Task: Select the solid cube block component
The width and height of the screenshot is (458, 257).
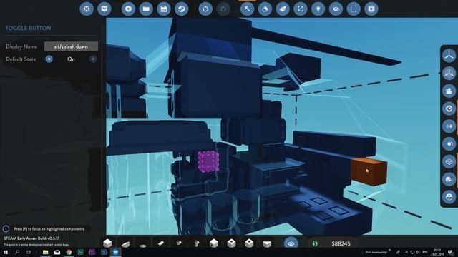Action: (x=107, y=243)
